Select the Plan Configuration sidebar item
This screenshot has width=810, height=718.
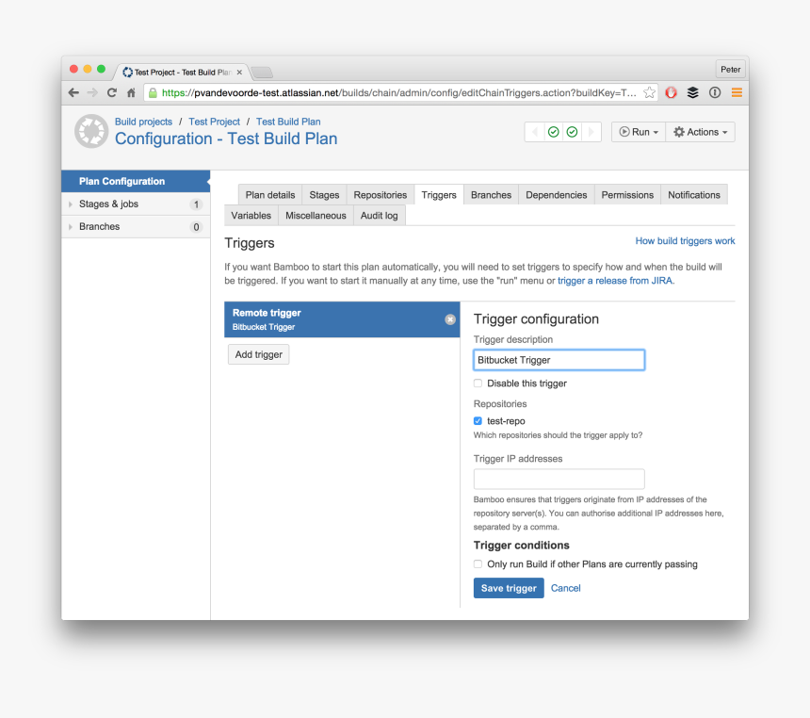click(x=136, y=182)
